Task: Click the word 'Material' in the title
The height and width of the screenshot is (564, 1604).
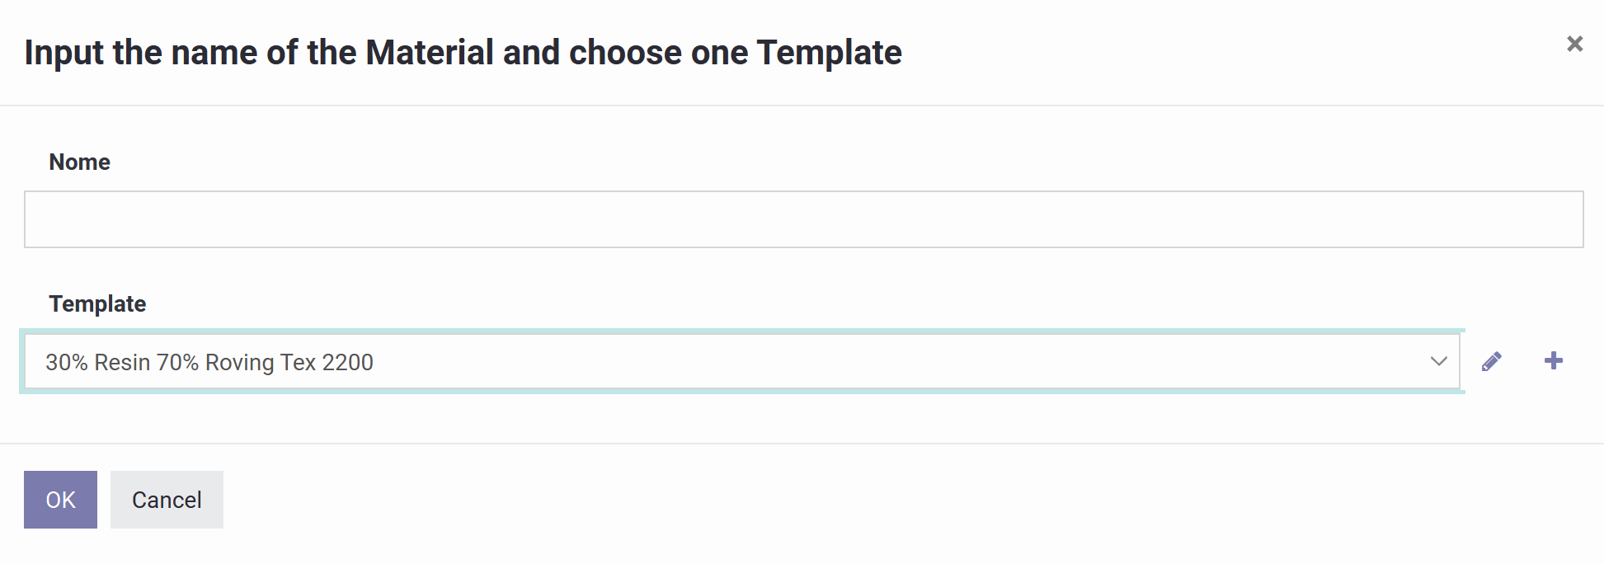Action: coord(430,53)
